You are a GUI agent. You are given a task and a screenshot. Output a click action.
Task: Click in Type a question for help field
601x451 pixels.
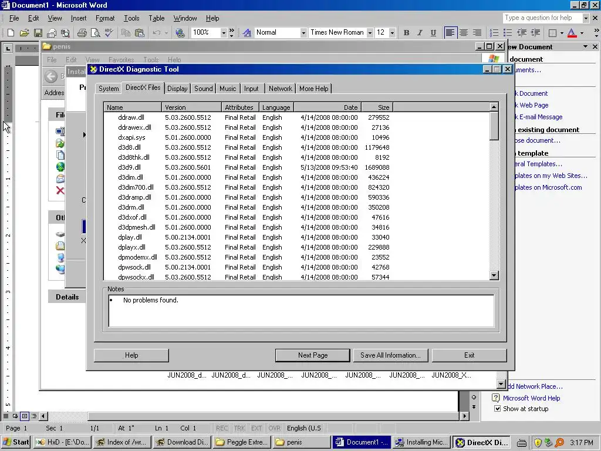[x=542, y=18]
